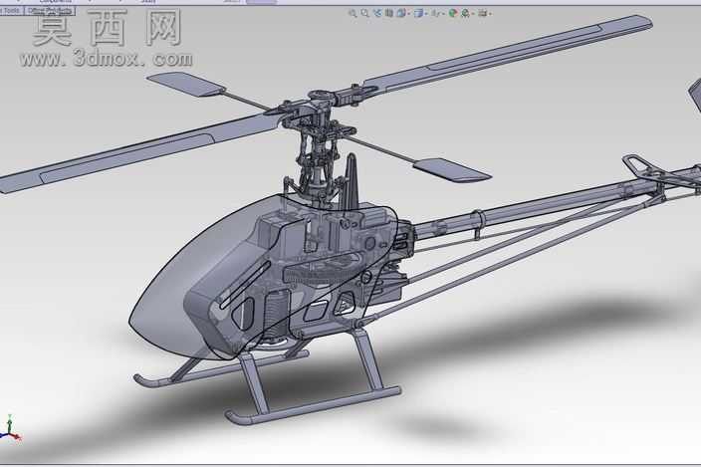This screenshot has height=467, width=701.
Task: Expand the Apply Scene dropdown arrow
Action: click(473, 14)
